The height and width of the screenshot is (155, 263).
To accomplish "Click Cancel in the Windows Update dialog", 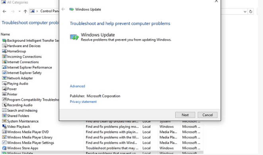I will pyautogui.click(x=207, y=115).
